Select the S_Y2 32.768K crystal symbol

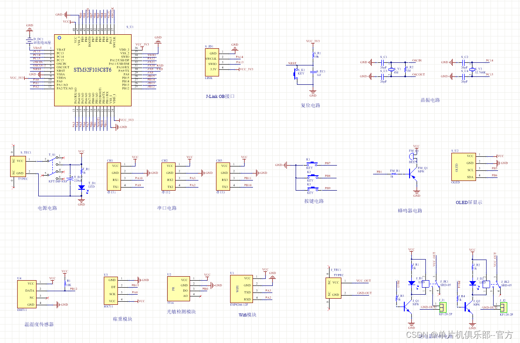pos(472,69)
